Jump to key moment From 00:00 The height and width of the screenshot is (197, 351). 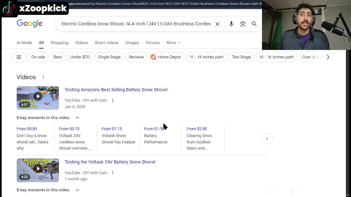click(x=27, y=129)
